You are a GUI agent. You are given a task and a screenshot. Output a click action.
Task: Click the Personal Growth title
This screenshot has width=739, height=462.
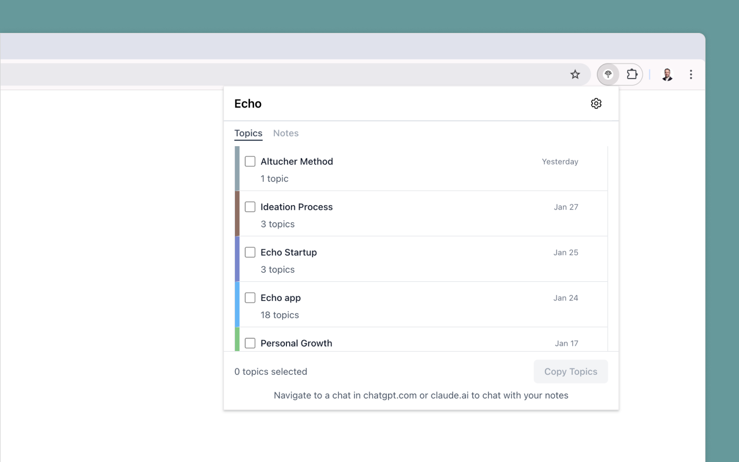(x=296, y=343)
